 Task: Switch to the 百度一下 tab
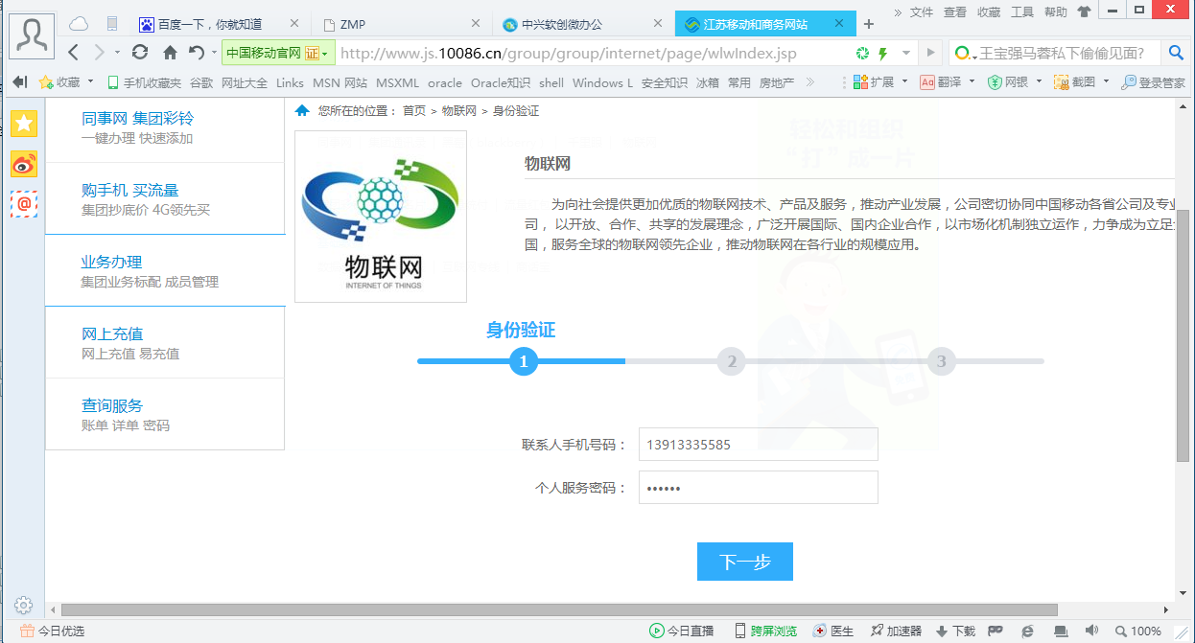click(x=218, y=24)
